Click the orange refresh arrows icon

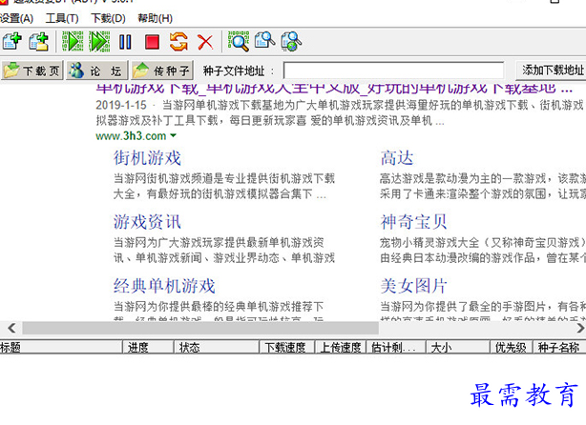pyautogui.click(x=178, y=41)
